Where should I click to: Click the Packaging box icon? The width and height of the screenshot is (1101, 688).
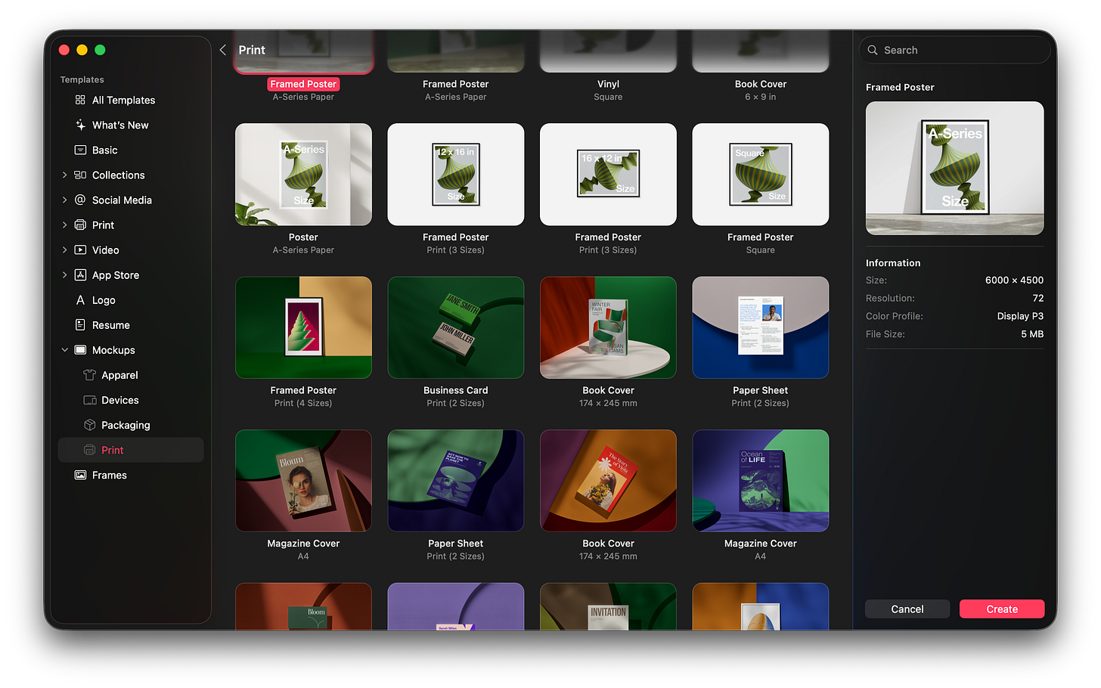(x=90, y=425)
